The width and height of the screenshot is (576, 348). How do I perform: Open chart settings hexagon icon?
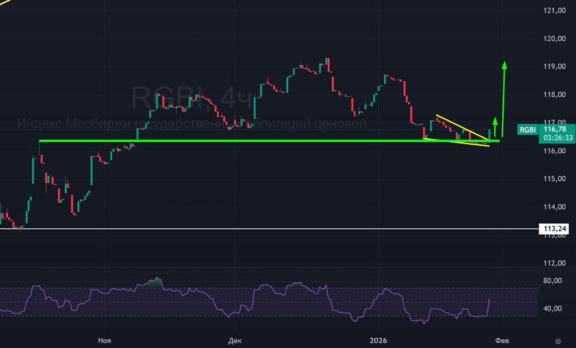coord(558,341)
